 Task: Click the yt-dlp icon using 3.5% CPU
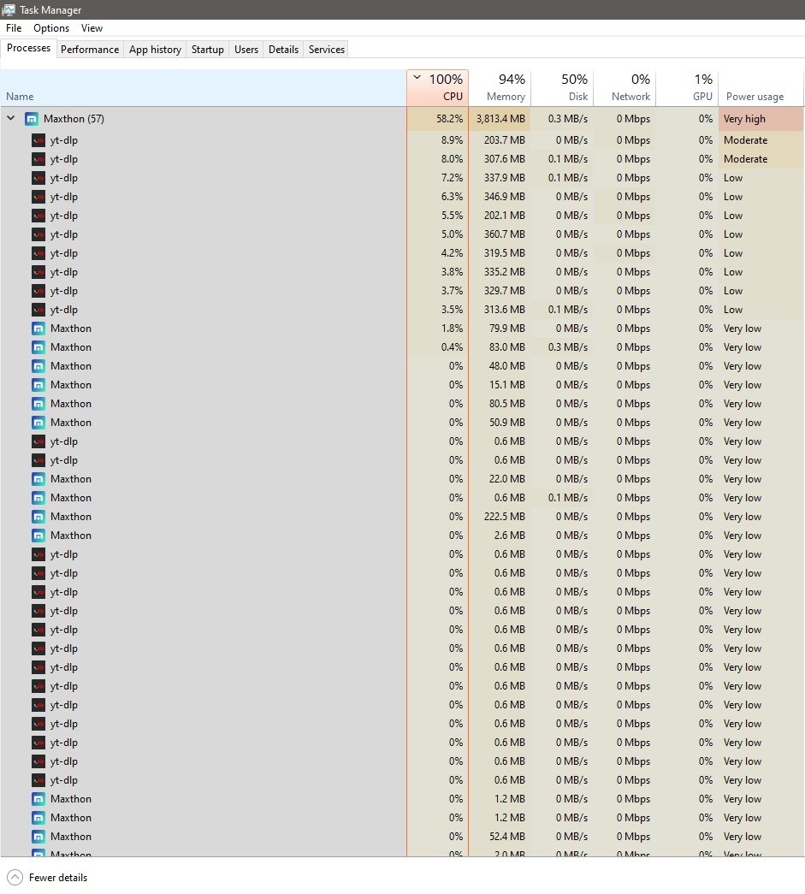click(x=38, y=310)
